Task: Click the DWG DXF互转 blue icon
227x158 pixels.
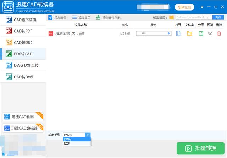Action: coord(9,65)
